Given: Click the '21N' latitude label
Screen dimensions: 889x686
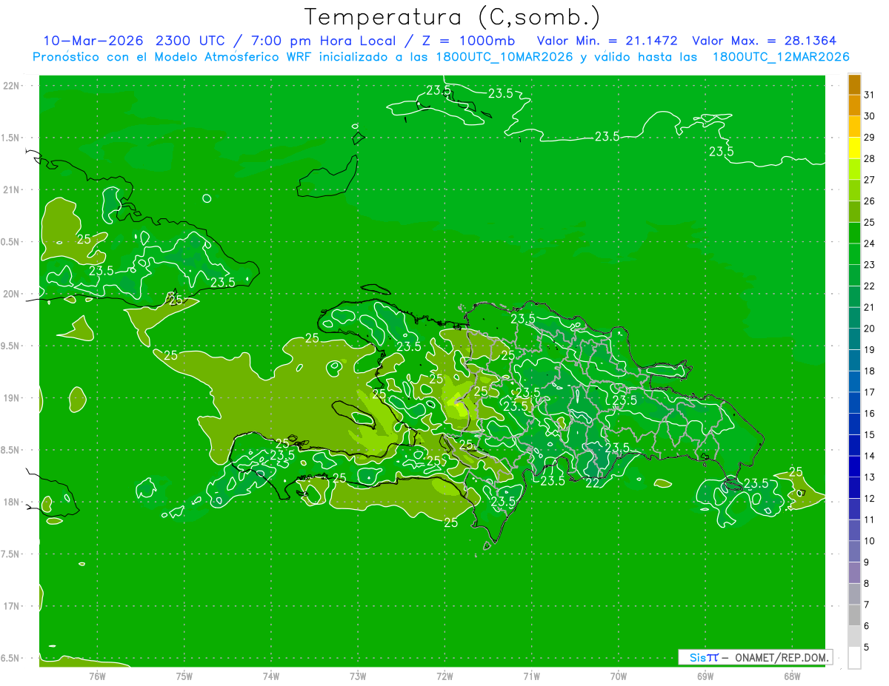Looking at the screenshot, I should pos(12,189).
